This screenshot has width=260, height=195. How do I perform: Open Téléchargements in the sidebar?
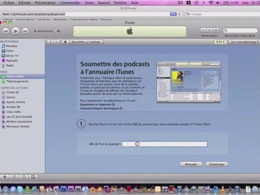click(x=17, y=81)
